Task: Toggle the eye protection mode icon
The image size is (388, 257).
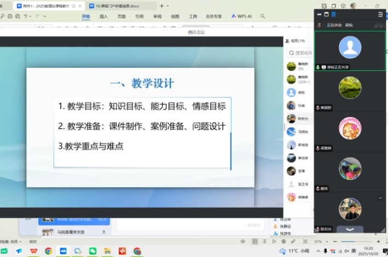Action: 243,242
